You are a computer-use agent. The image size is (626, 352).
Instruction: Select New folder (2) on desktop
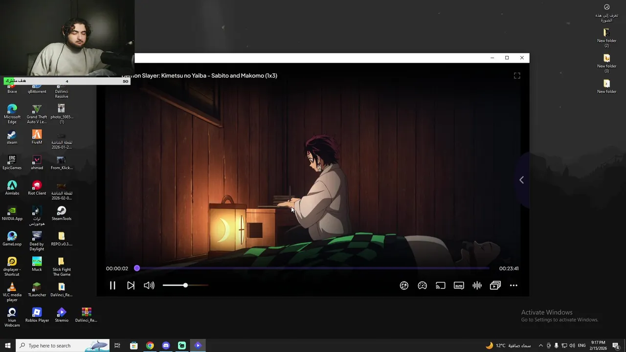pyautogui.click(x=606, y=38)
